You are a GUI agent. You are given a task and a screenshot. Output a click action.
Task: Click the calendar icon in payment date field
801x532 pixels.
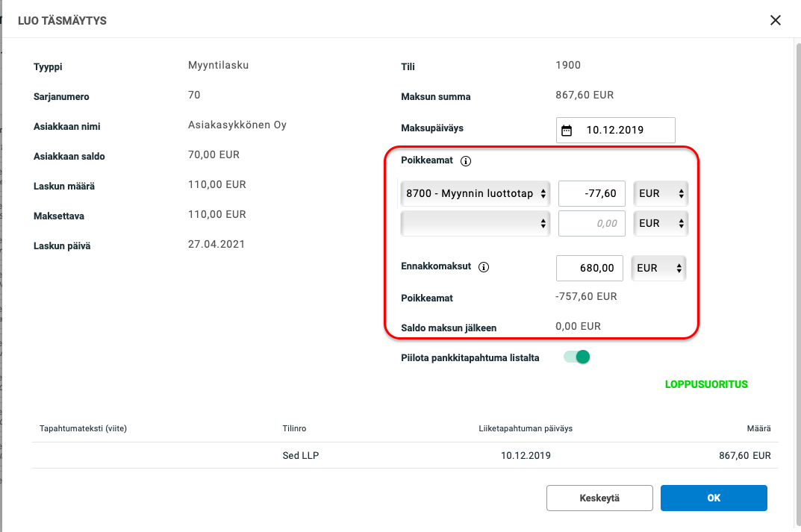tap(567, 131)
